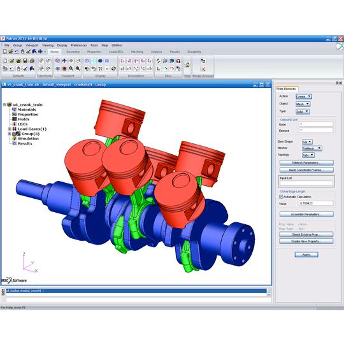
Task: Open the Action dropdown showing Create
Action: [x=304, y=97]
